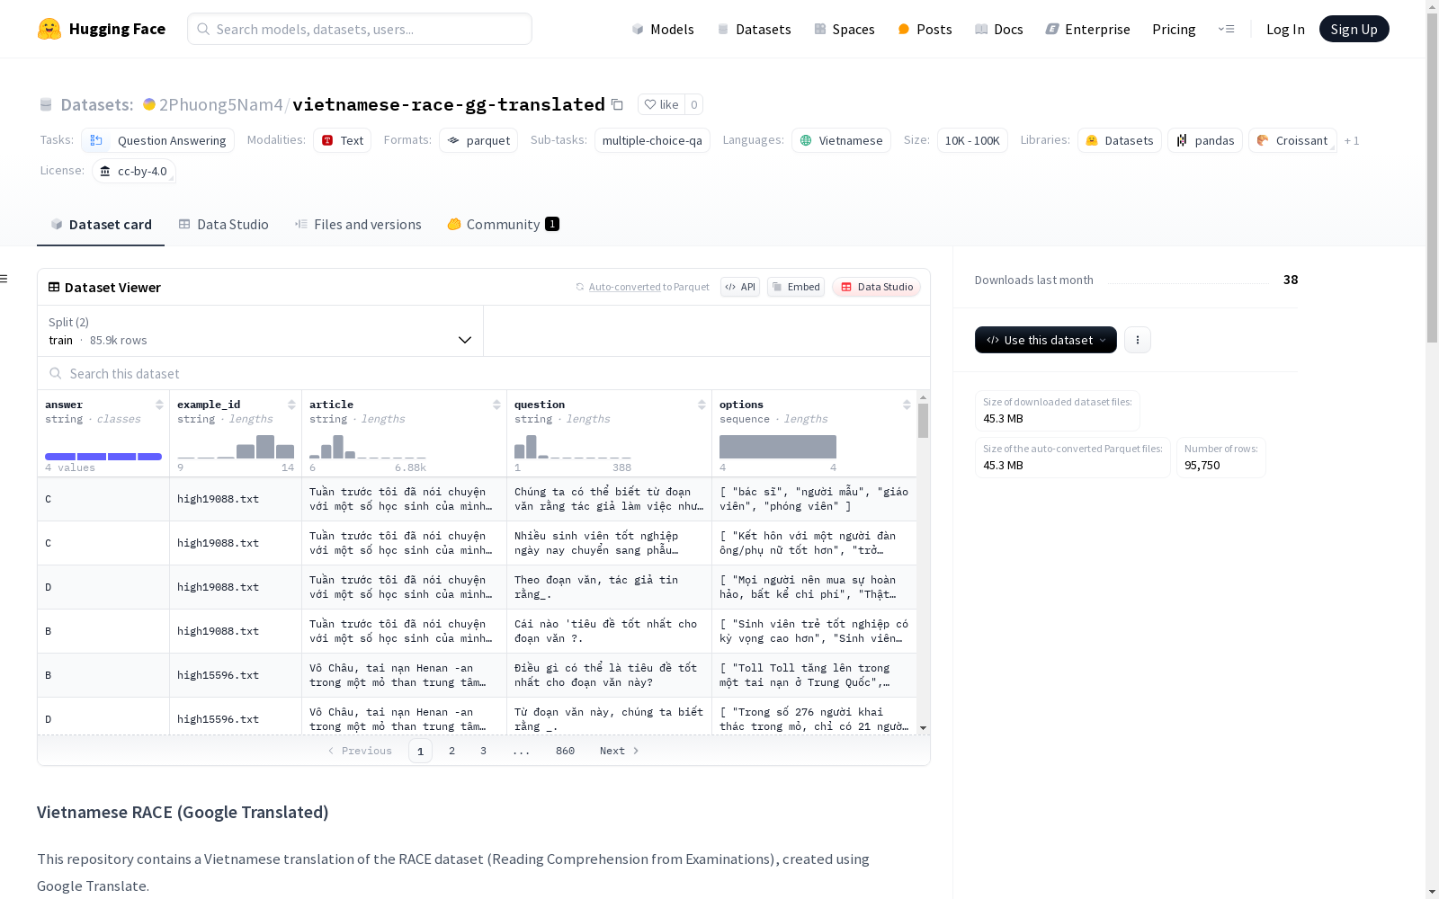Click the Search models, datasets, users field
Screen dimensions: 1439x899
[360, 29]
